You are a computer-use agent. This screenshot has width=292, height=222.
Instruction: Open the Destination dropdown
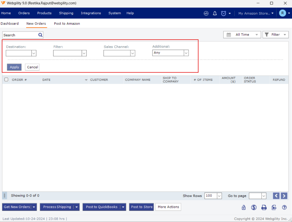pyautogui.click(x=21, y=53)
